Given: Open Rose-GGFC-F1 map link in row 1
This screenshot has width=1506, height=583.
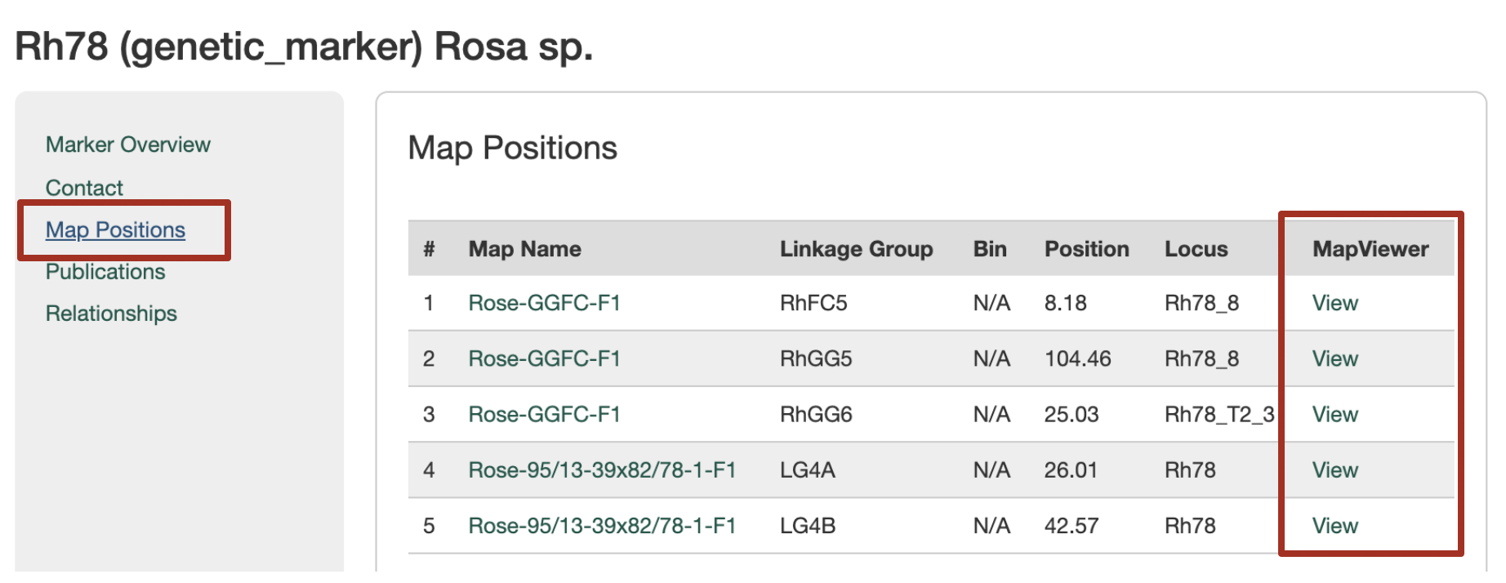Looking at the screenshot, I should (544, 303).
